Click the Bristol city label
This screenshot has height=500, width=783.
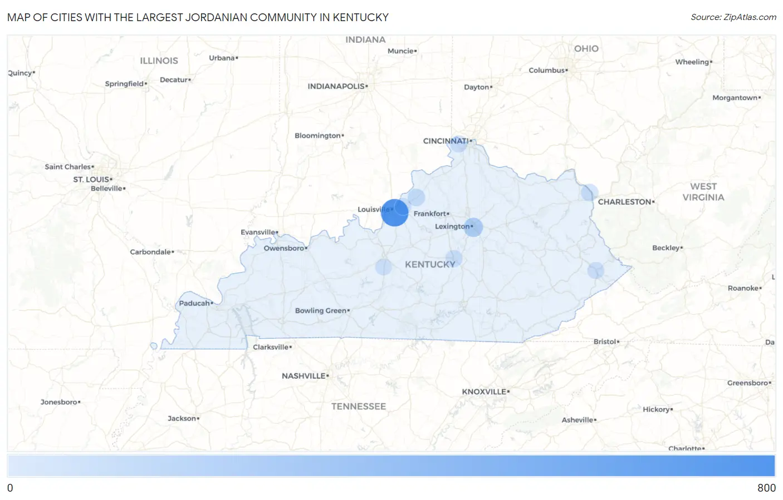click(x=606, y=341)
